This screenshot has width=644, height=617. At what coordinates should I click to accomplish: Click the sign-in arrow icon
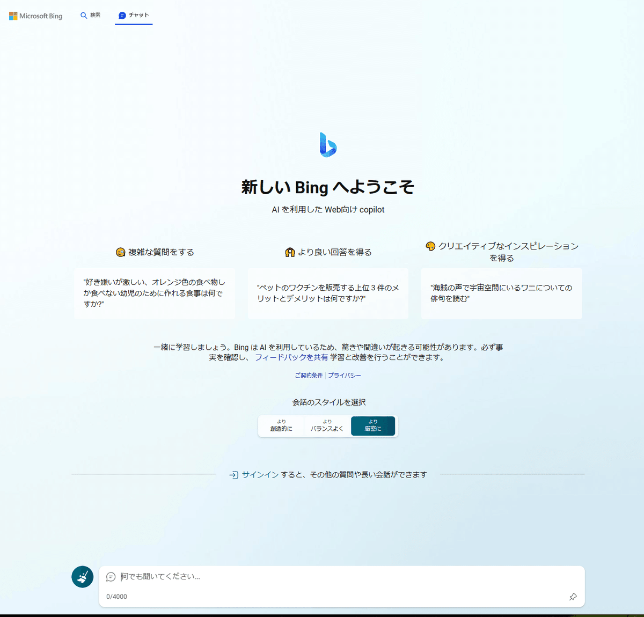coord(233,475)
